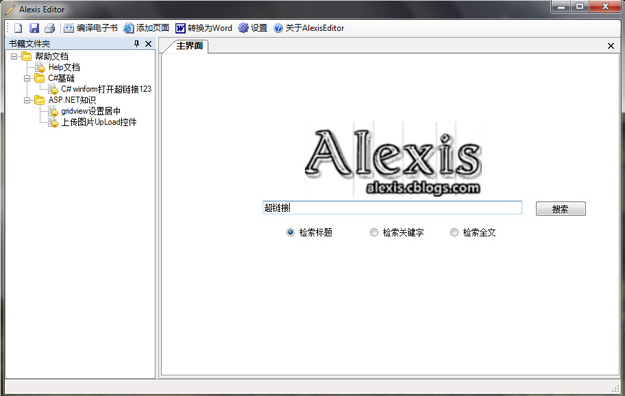Click the Help文档 page icon

click(x=40, y=67)
